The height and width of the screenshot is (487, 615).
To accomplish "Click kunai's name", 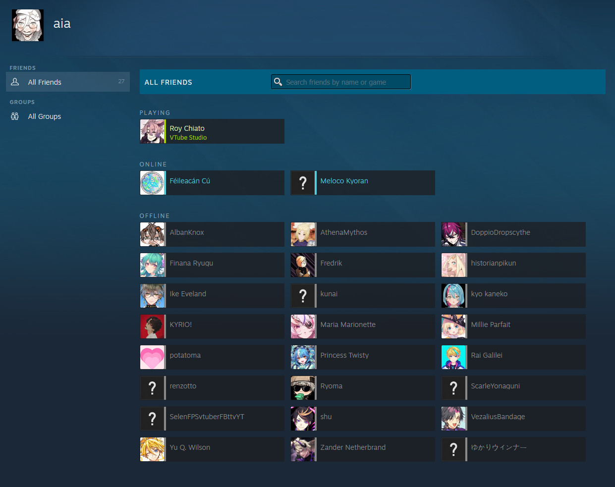I will tap(329, 294).
